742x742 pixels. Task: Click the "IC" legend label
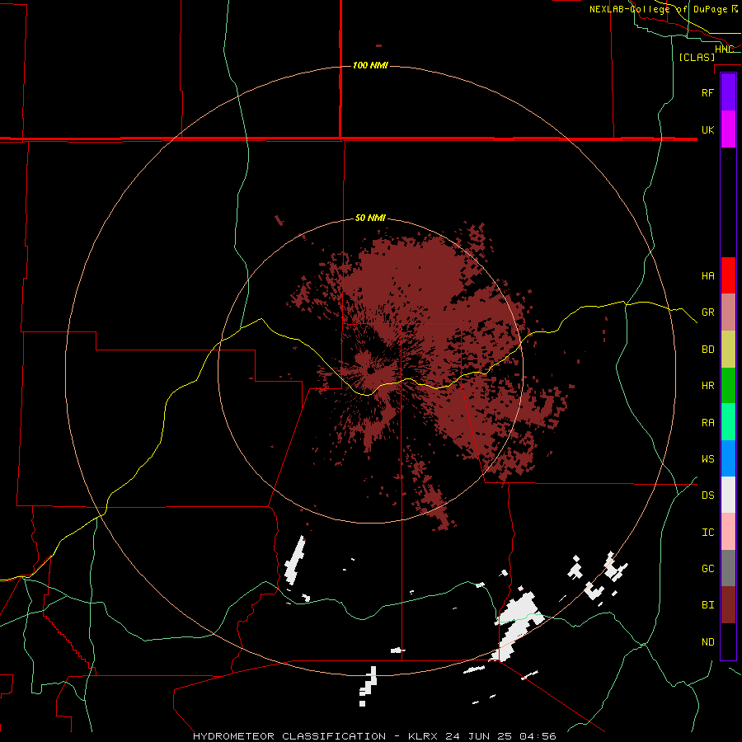pos(707,533)
